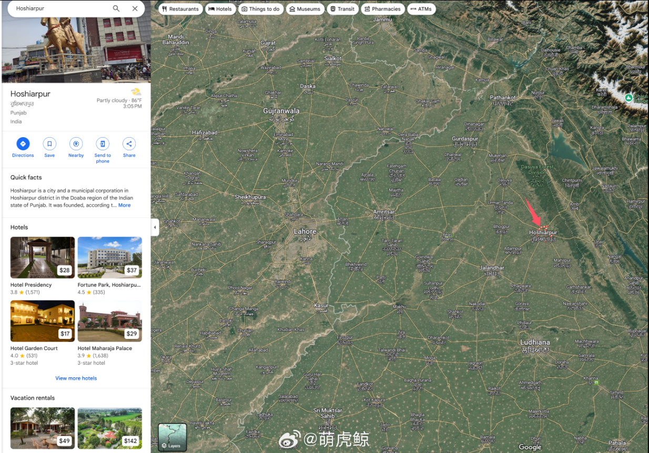The image size is (649, 453).
Task: Click the Directions icon button
Action: (x=23, y=144)
